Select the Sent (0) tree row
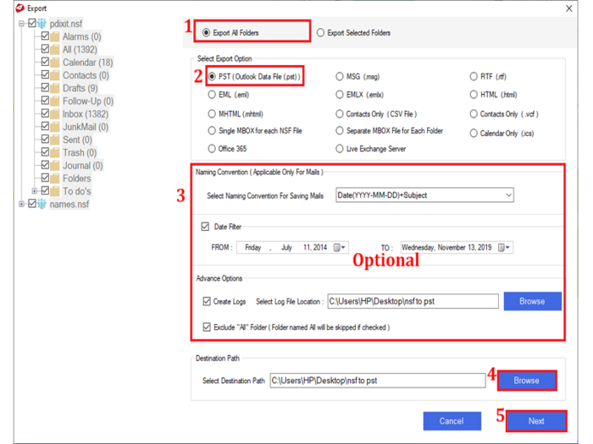The width and height of the screenshot is (593, 444). coord(77,140)
